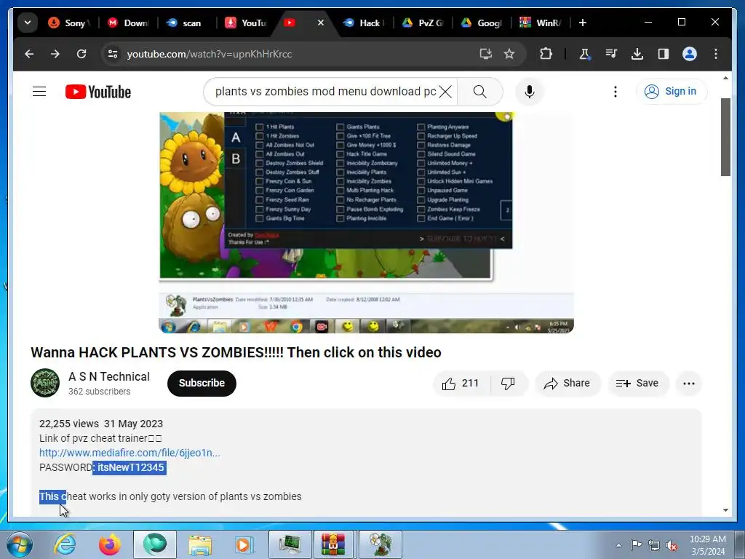Open the Windows Start menu
This screenshot has width=745, height=559.
20,544
